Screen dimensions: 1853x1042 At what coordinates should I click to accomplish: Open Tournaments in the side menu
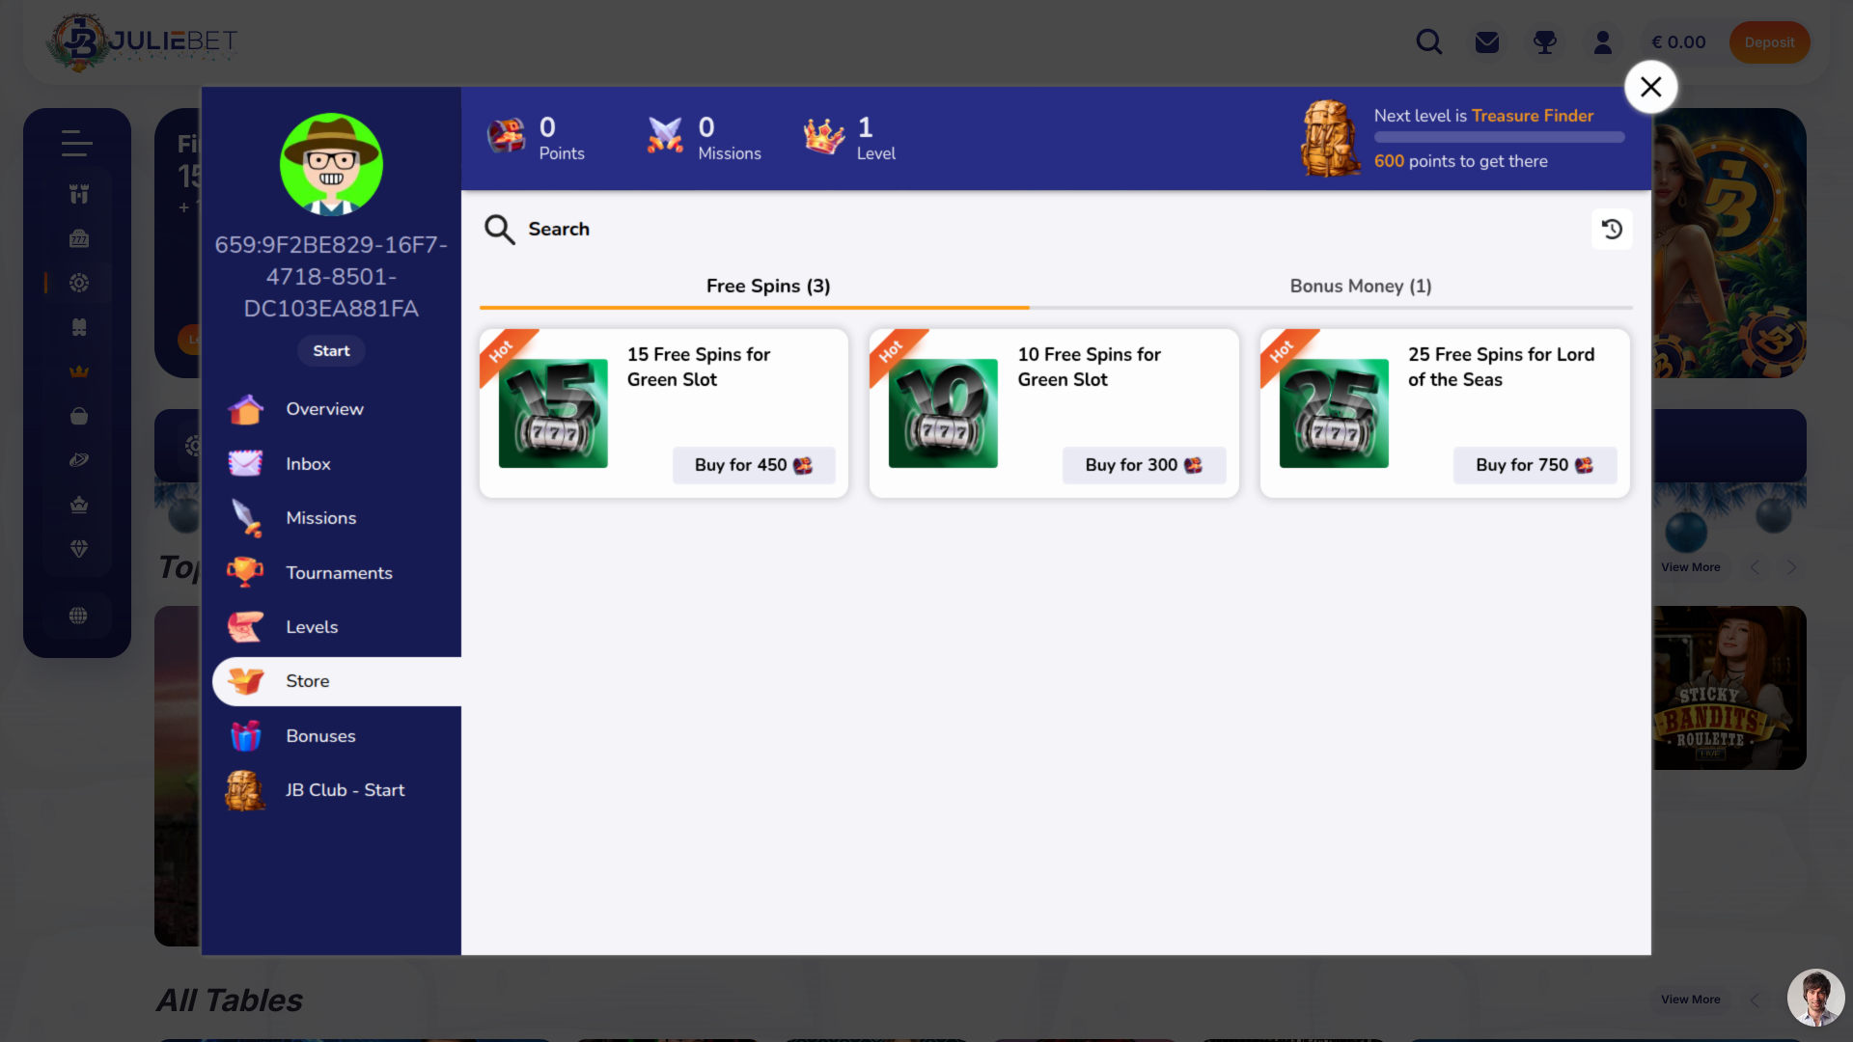pyautogui.click(x=339, y=573)
